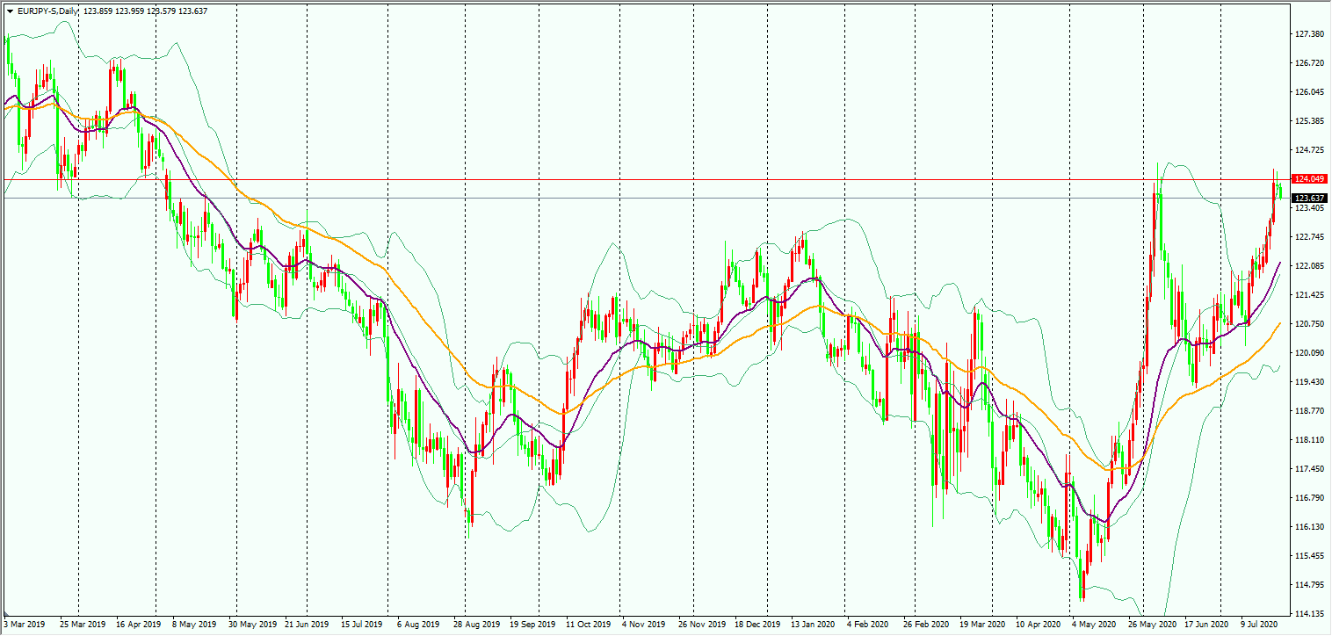1332x636 pixels.
Task: Click the 126.720 price axis label
Action: (1310, 63)
